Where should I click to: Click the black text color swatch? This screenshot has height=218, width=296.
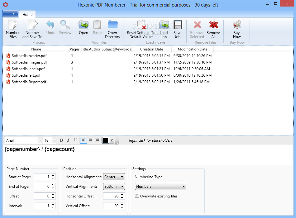(x=106, y=140)
